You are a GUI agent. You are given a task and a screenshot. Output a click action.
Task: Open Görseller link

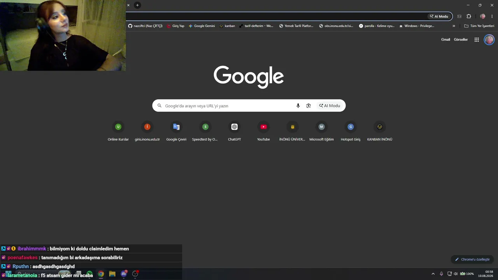coord(461,40)
